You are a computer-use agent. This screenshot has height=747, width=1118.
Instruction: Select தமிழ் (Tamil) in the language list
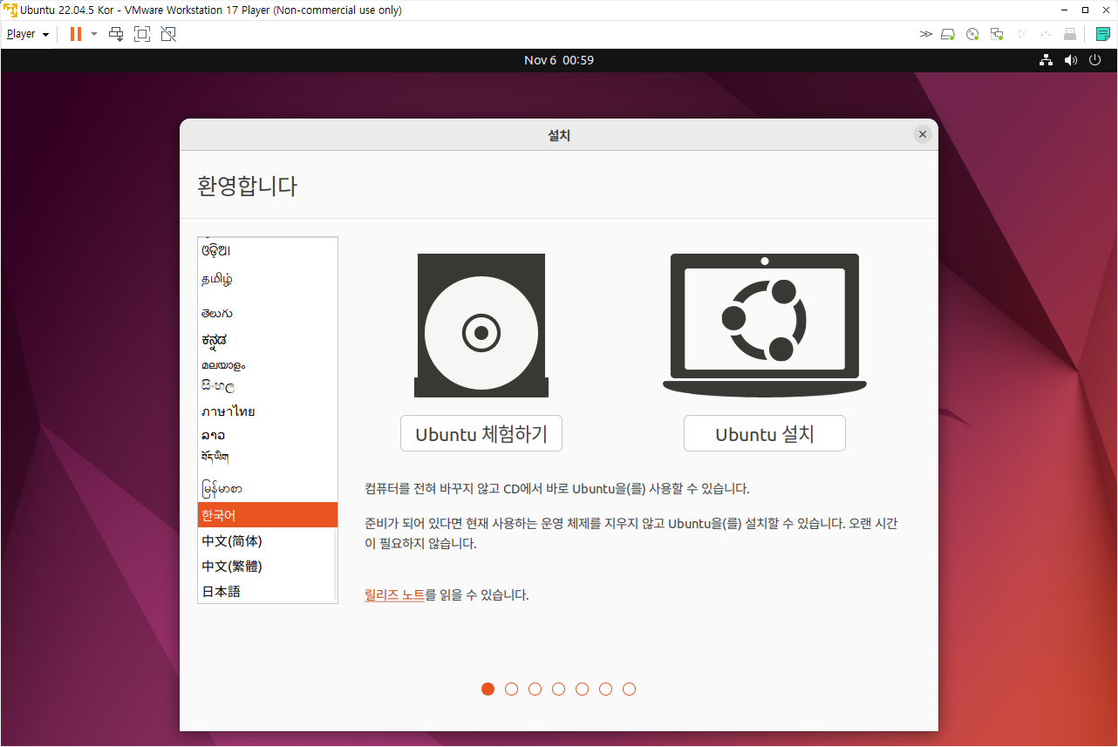(x=268, y=280)
